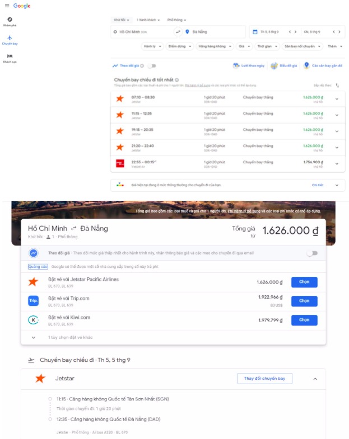This screenshot has height=439, width=349.
Task: Toggle Theo dõi giá switch near filters
Action: pyautogui.click(x=151, y=66)
